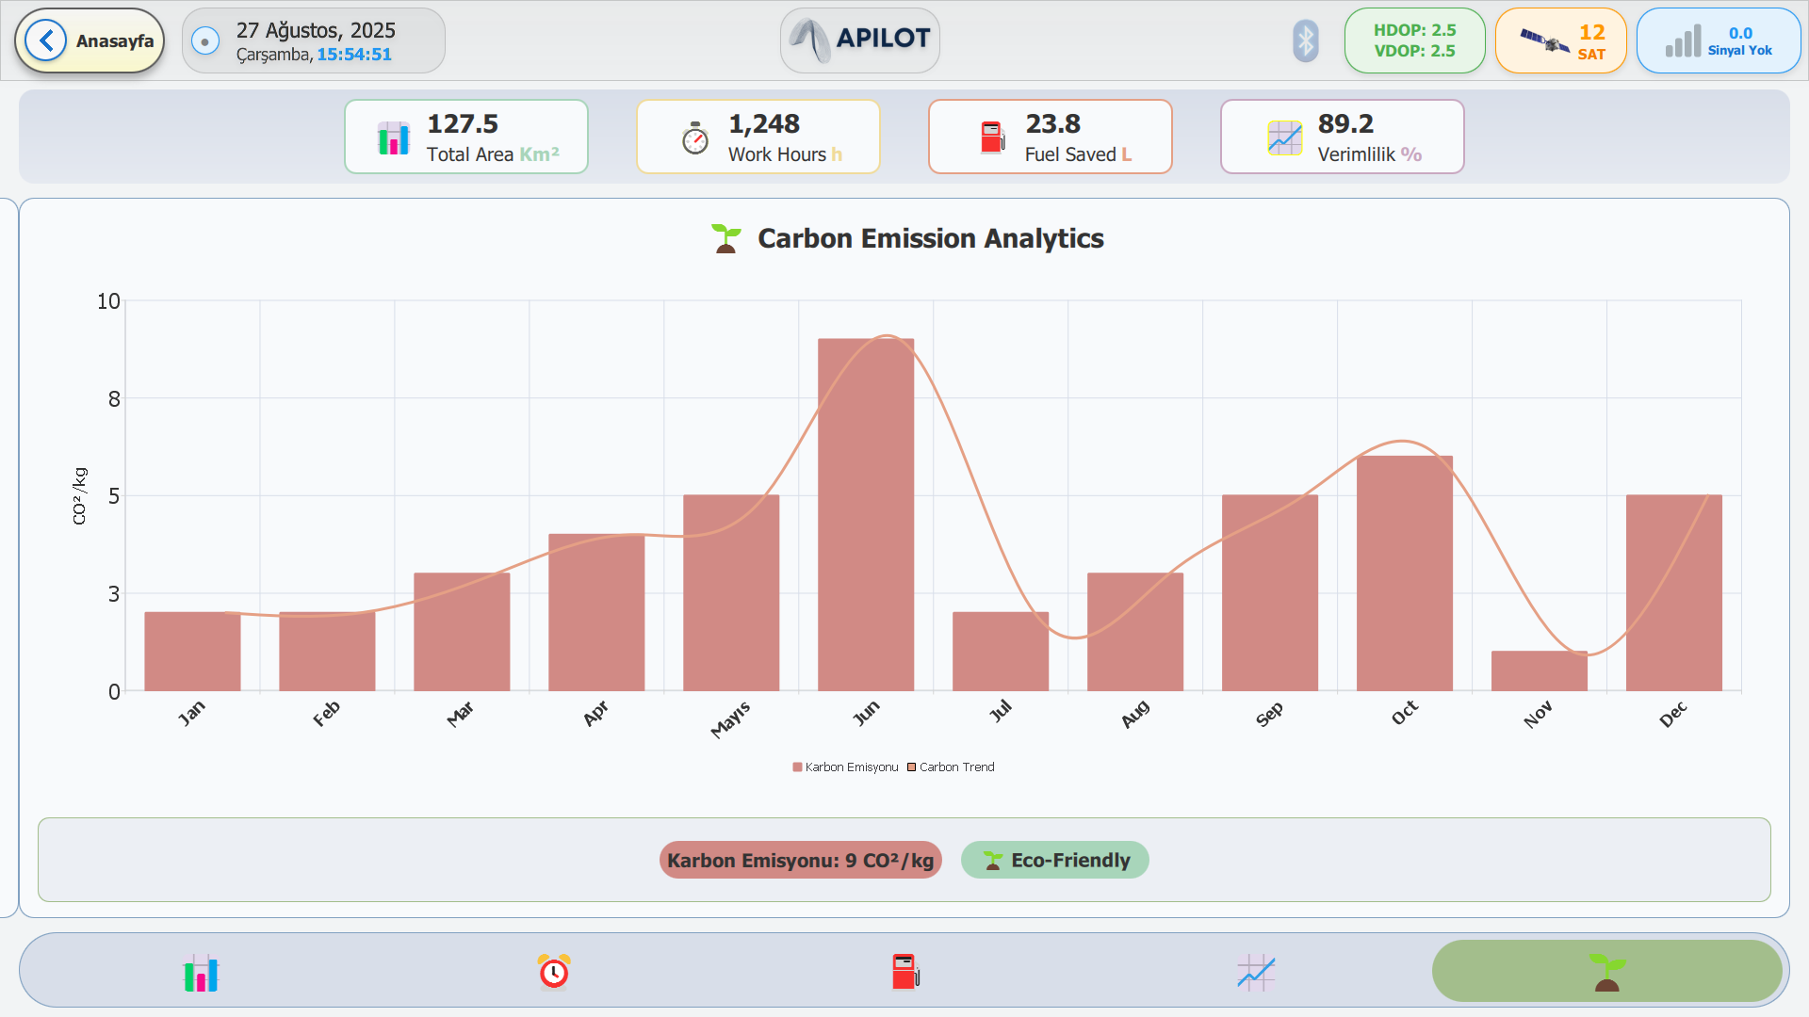Click the Bluetooth status icon
The height and width of the screenshot is (1017, 1809).
1305,40
